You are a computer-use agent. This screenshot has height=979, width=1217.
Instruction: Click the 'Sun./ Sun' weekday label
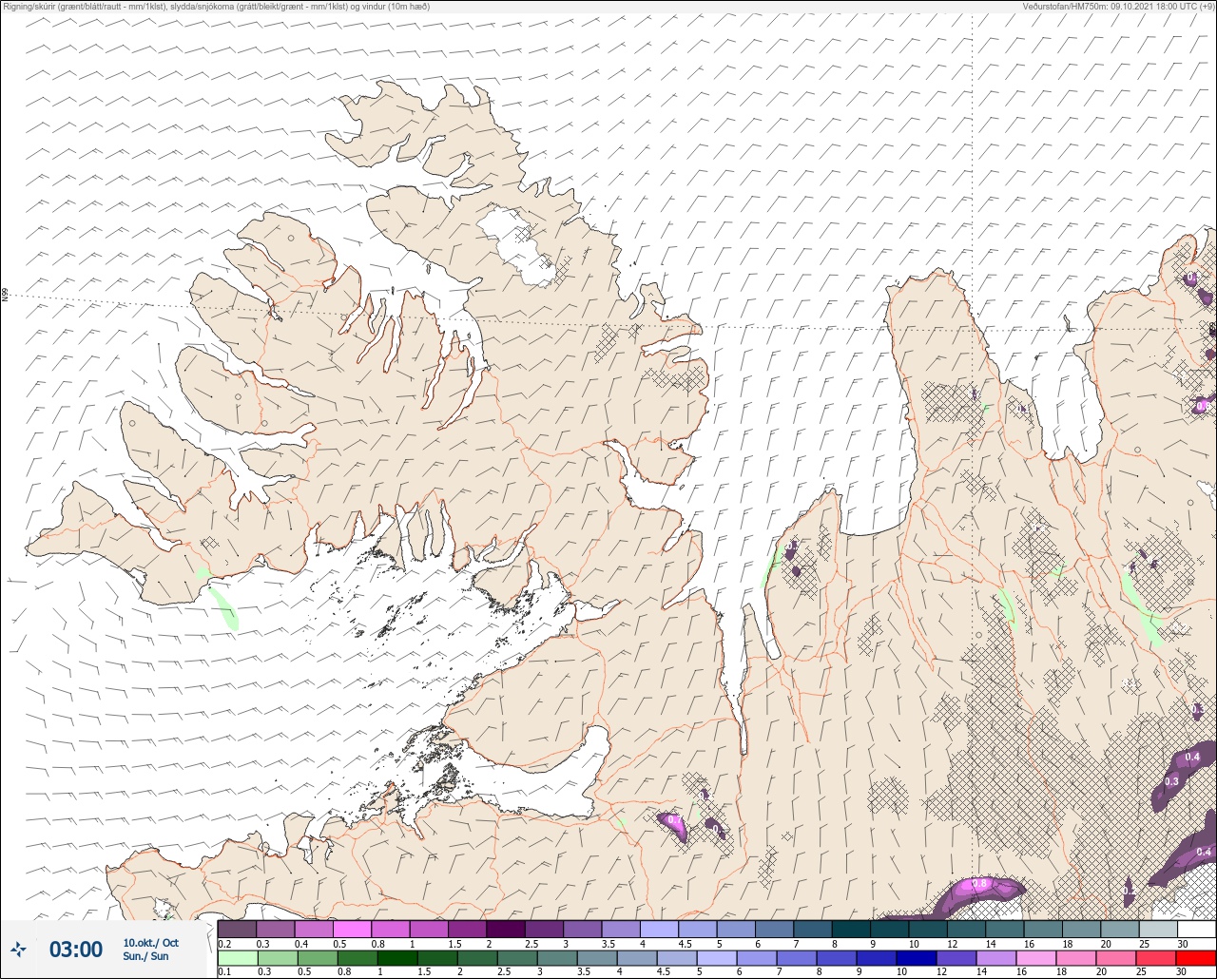pos(145,956)
